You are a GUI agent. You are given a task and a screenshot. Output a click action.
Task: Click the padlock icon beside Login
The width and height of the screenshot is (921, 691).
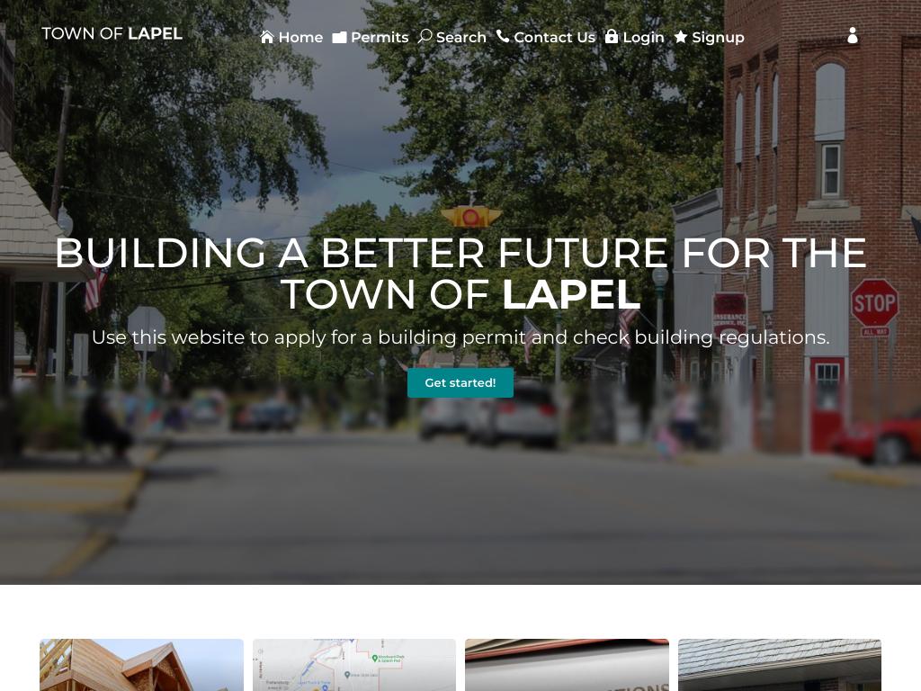click(x=612, y=36)
